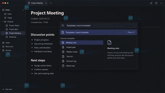Click the pencil edit icon in top bar

[151, 3]
